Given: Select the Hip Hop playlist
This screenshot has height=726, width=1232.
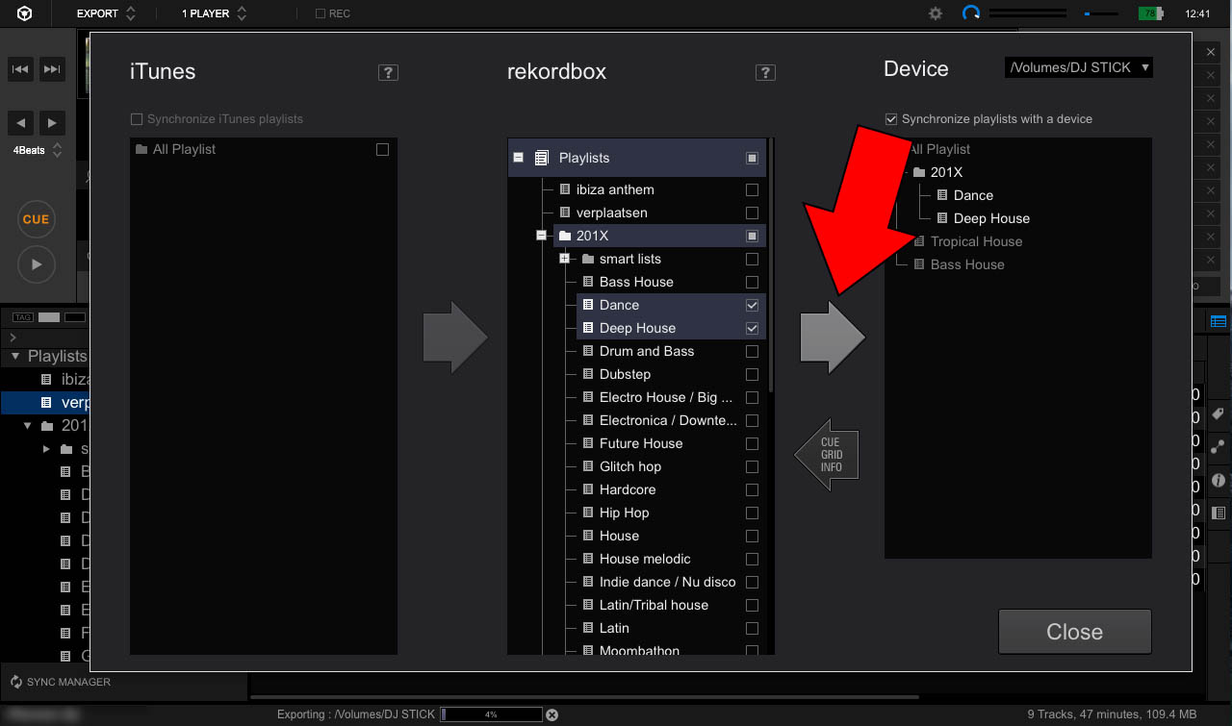Looking at the screenshot, I should tap(625, 513).
